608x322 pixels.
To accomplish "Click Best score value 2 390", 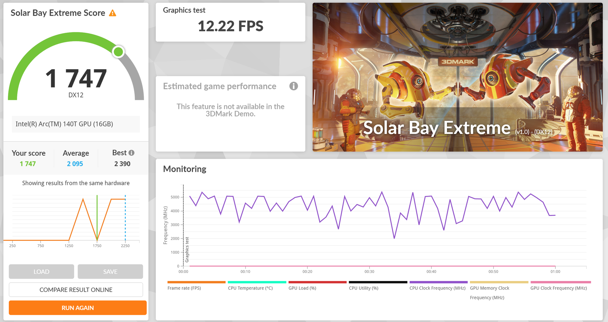I will coord(122,164).
